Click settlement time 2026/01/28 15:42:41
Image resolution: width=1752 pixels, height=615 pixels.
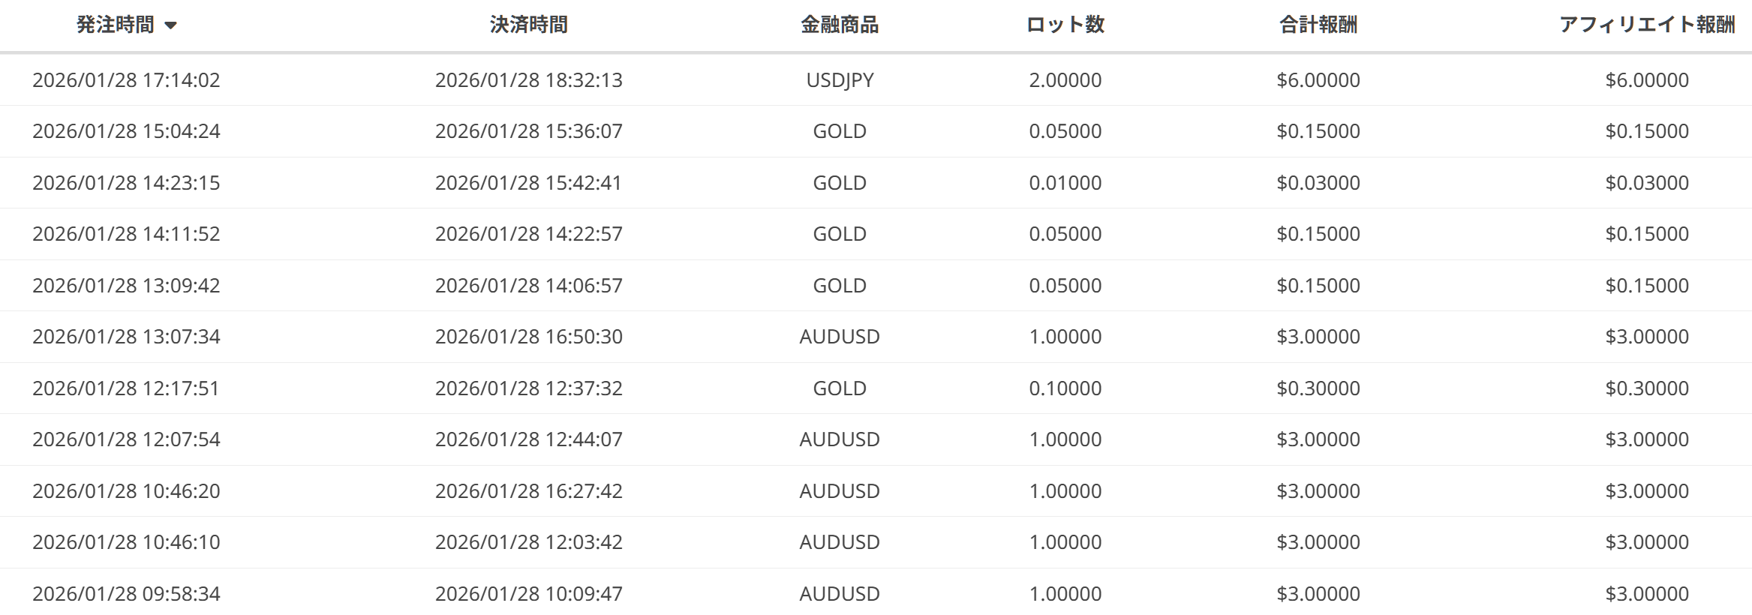(528, 183)
